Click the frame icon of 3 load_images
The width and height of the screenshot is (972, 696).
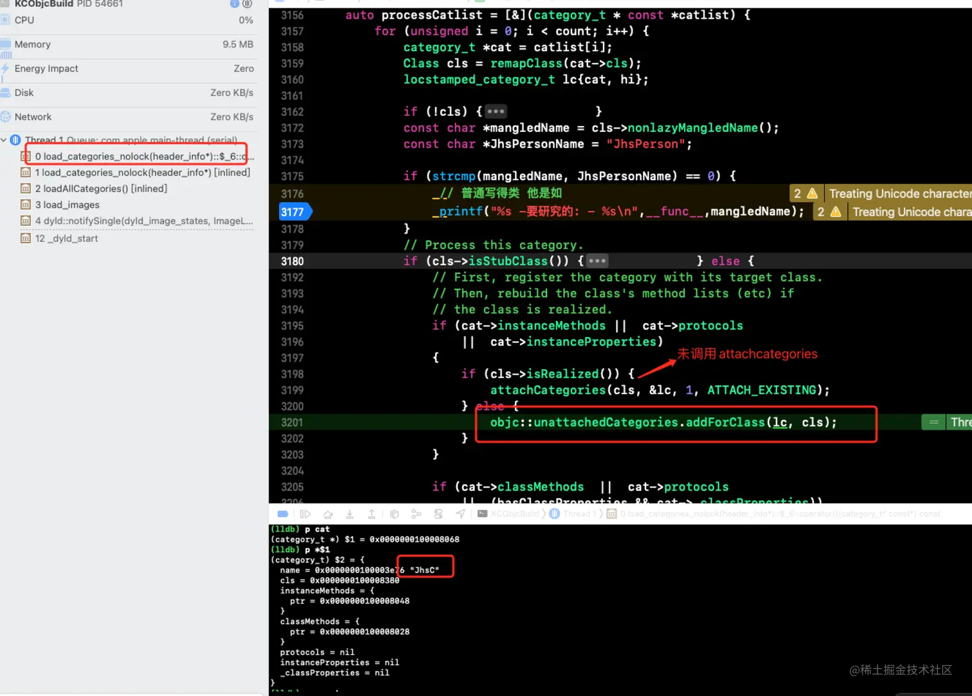coord(26,205)
